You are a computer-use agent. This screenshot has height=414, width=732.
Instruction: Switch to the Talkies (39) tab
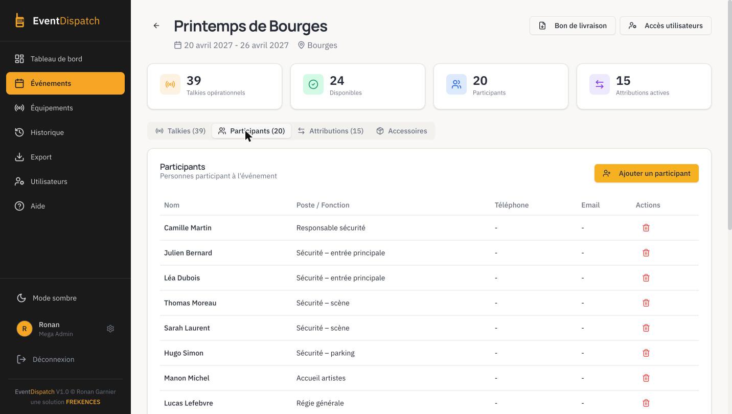click(x=180, y=131)
